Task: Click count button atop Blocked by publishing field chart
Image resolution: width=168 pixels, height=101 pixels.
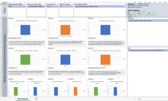Action: tap(111, 79)
